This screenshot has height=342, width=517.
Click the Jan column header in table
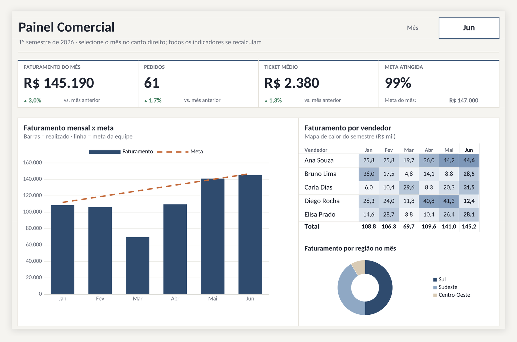point(369,150)
